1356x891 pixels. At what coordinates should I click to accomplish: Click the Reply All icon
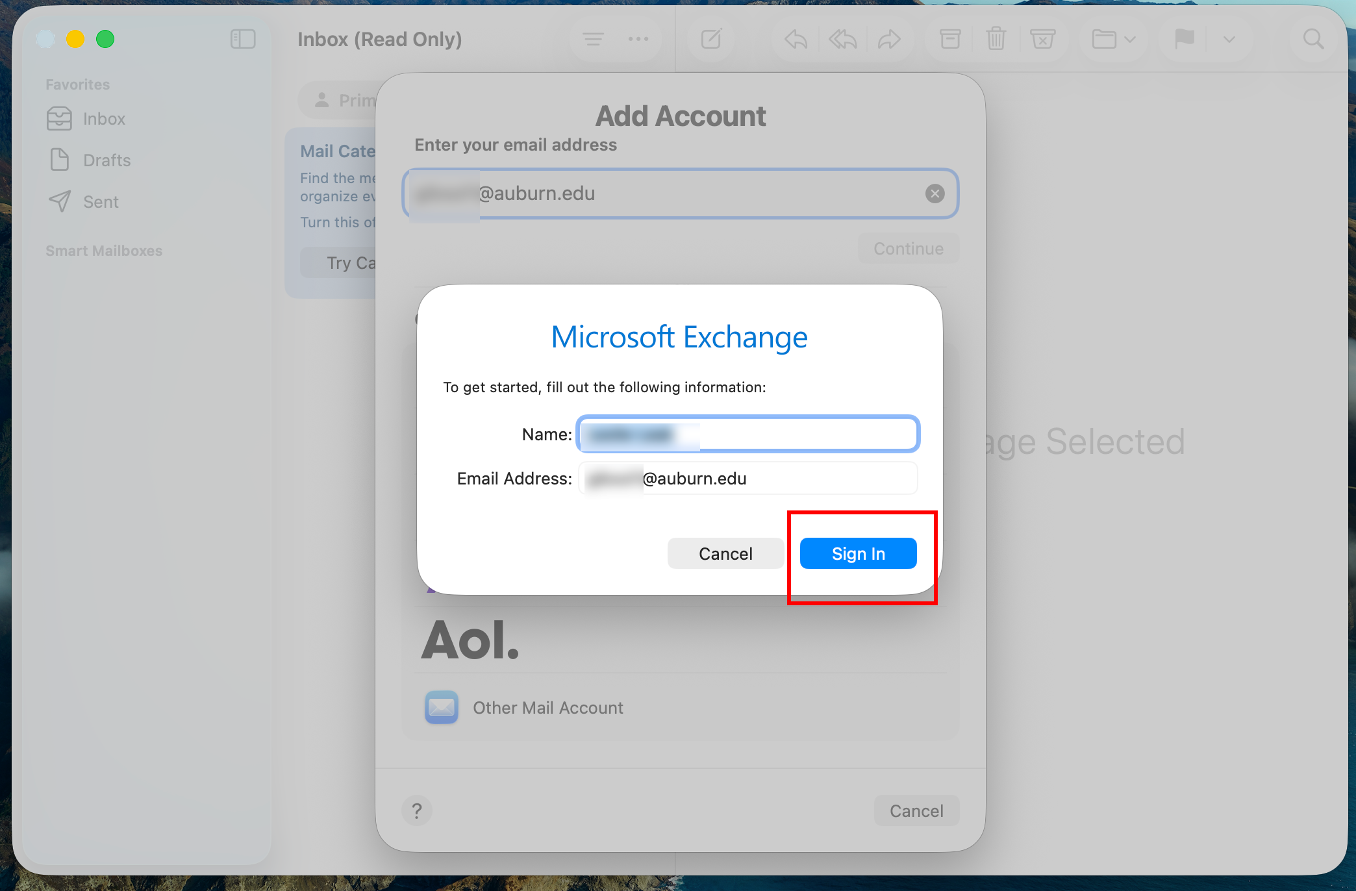point(842,39)
